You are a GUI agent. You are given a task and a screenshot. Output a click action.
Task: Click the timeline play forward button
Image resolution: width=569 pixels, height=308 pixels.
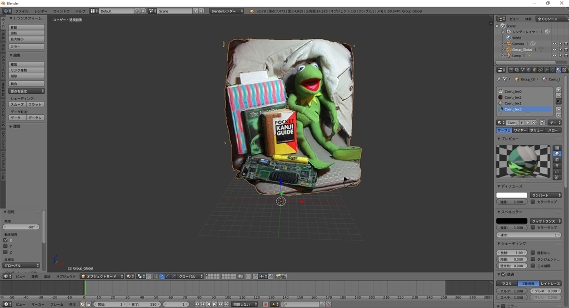[214, 304]
